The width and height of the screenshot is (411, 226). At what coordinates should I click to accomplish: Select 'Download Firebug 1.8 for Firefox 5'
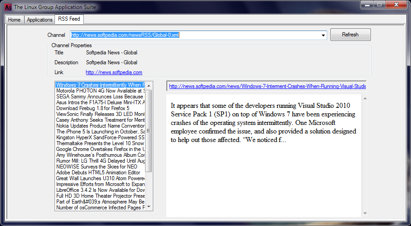tap(100, 108)
